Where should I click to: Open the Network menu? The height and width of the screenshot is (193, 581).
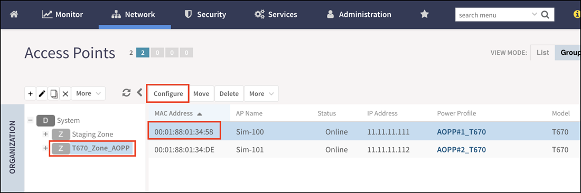[134, 14]
